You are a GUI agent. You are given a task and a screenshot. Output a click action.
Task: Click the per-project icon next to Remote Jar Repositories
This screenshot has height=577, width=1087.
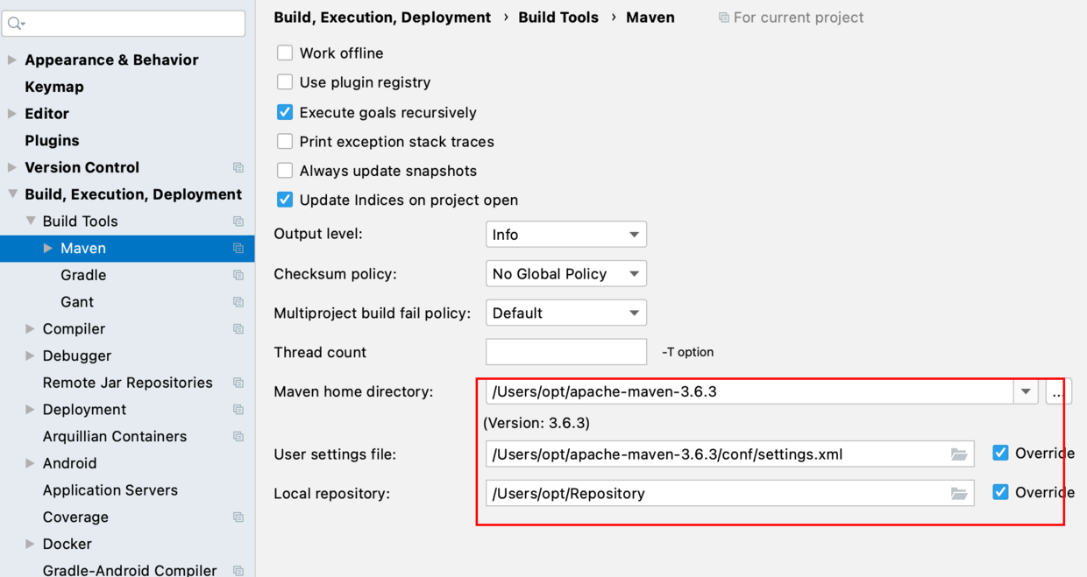pos(238,383)
